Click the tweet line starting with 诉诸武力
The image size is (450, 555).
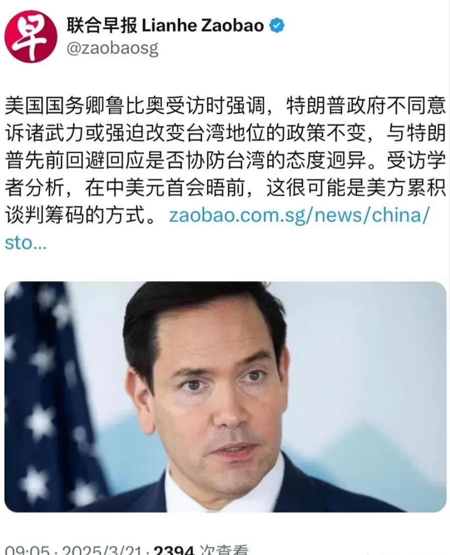(225, 133)
